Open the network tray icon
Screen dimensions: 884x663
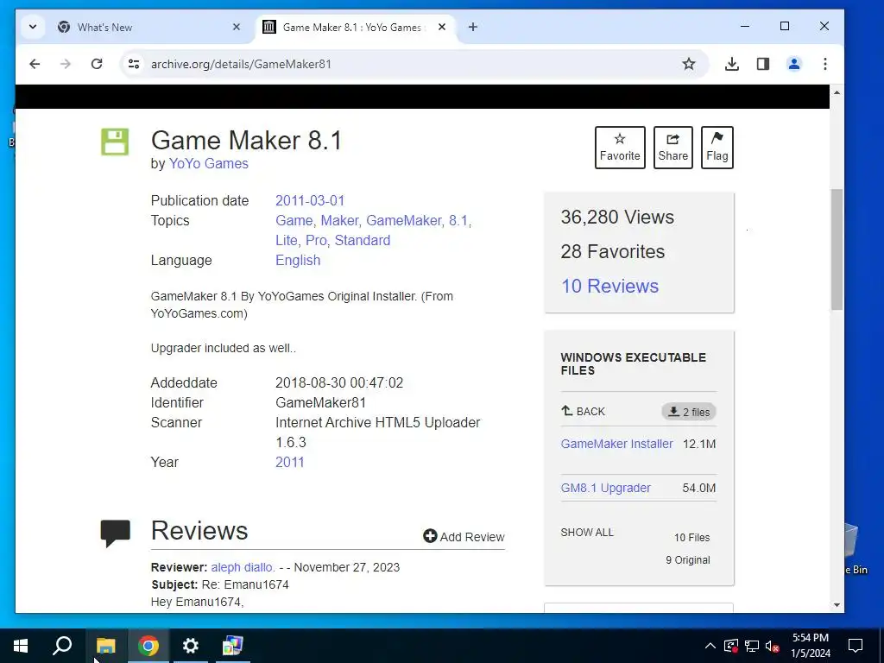(x=752, y=646)
